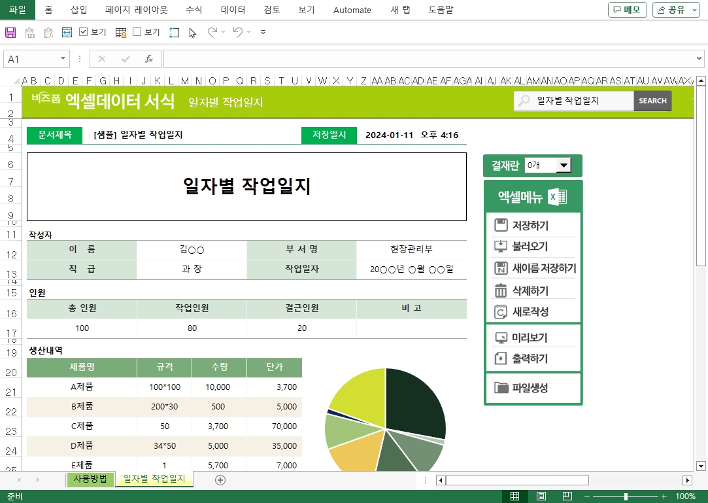The height and width of the screenshot is (503, 708).
Task: Click 저장하기 in the Excel menu panel
Action: [530, 226]
